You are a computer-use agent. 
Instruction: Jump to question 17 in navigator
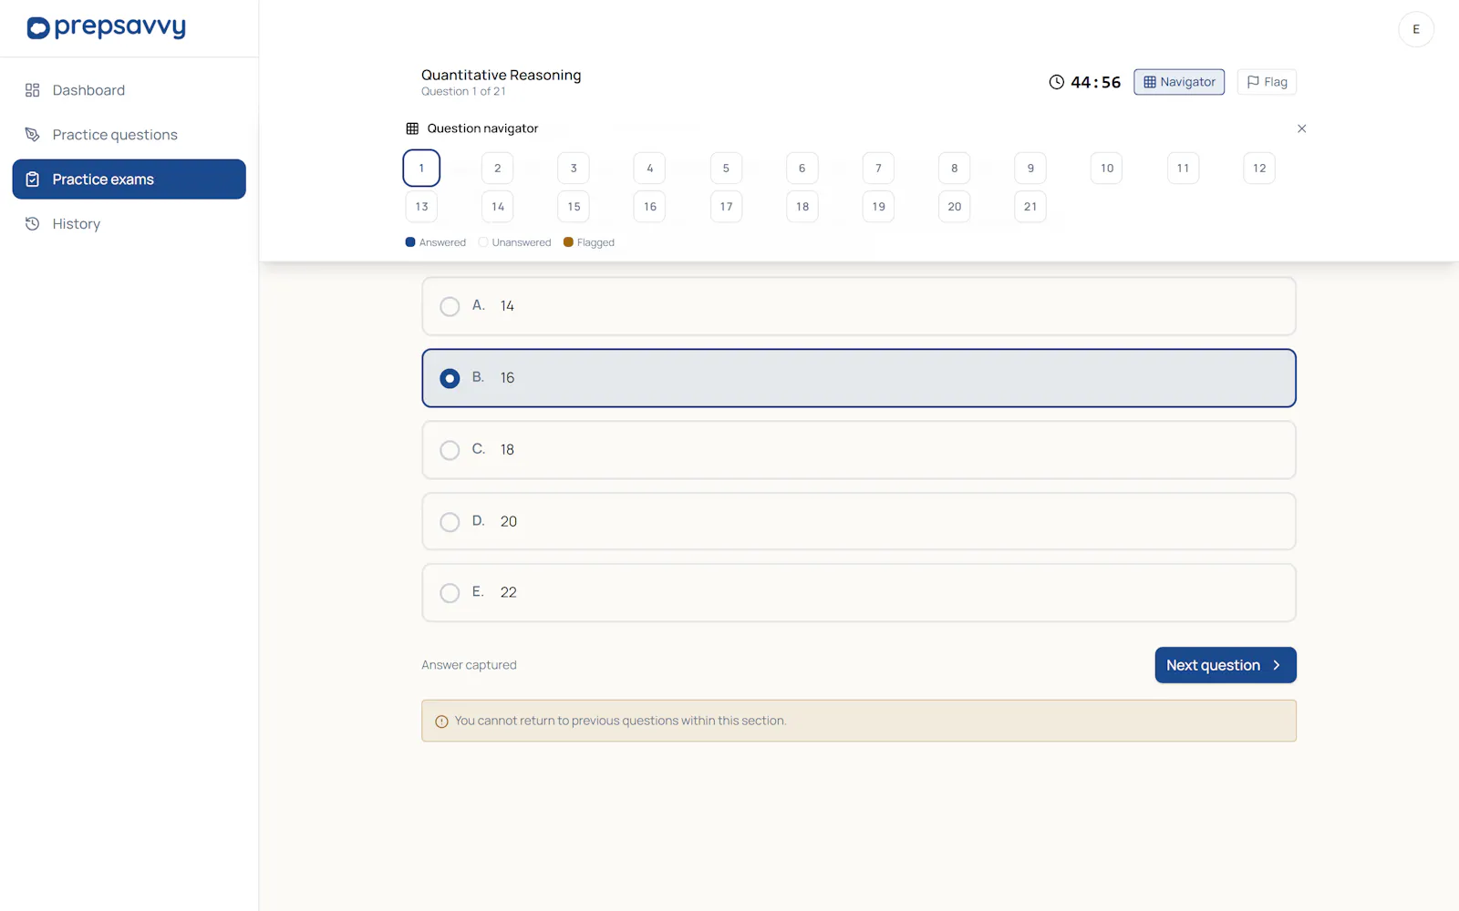tap(726, 207)
